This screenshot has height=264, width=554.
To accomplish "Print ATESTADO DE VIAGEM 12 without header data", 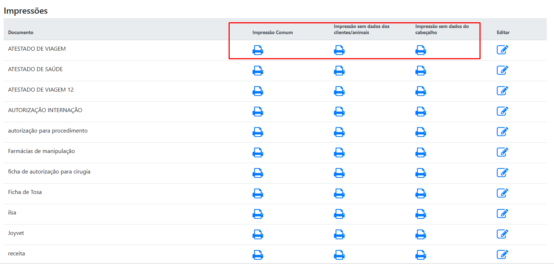I will [x=420, y=91].
